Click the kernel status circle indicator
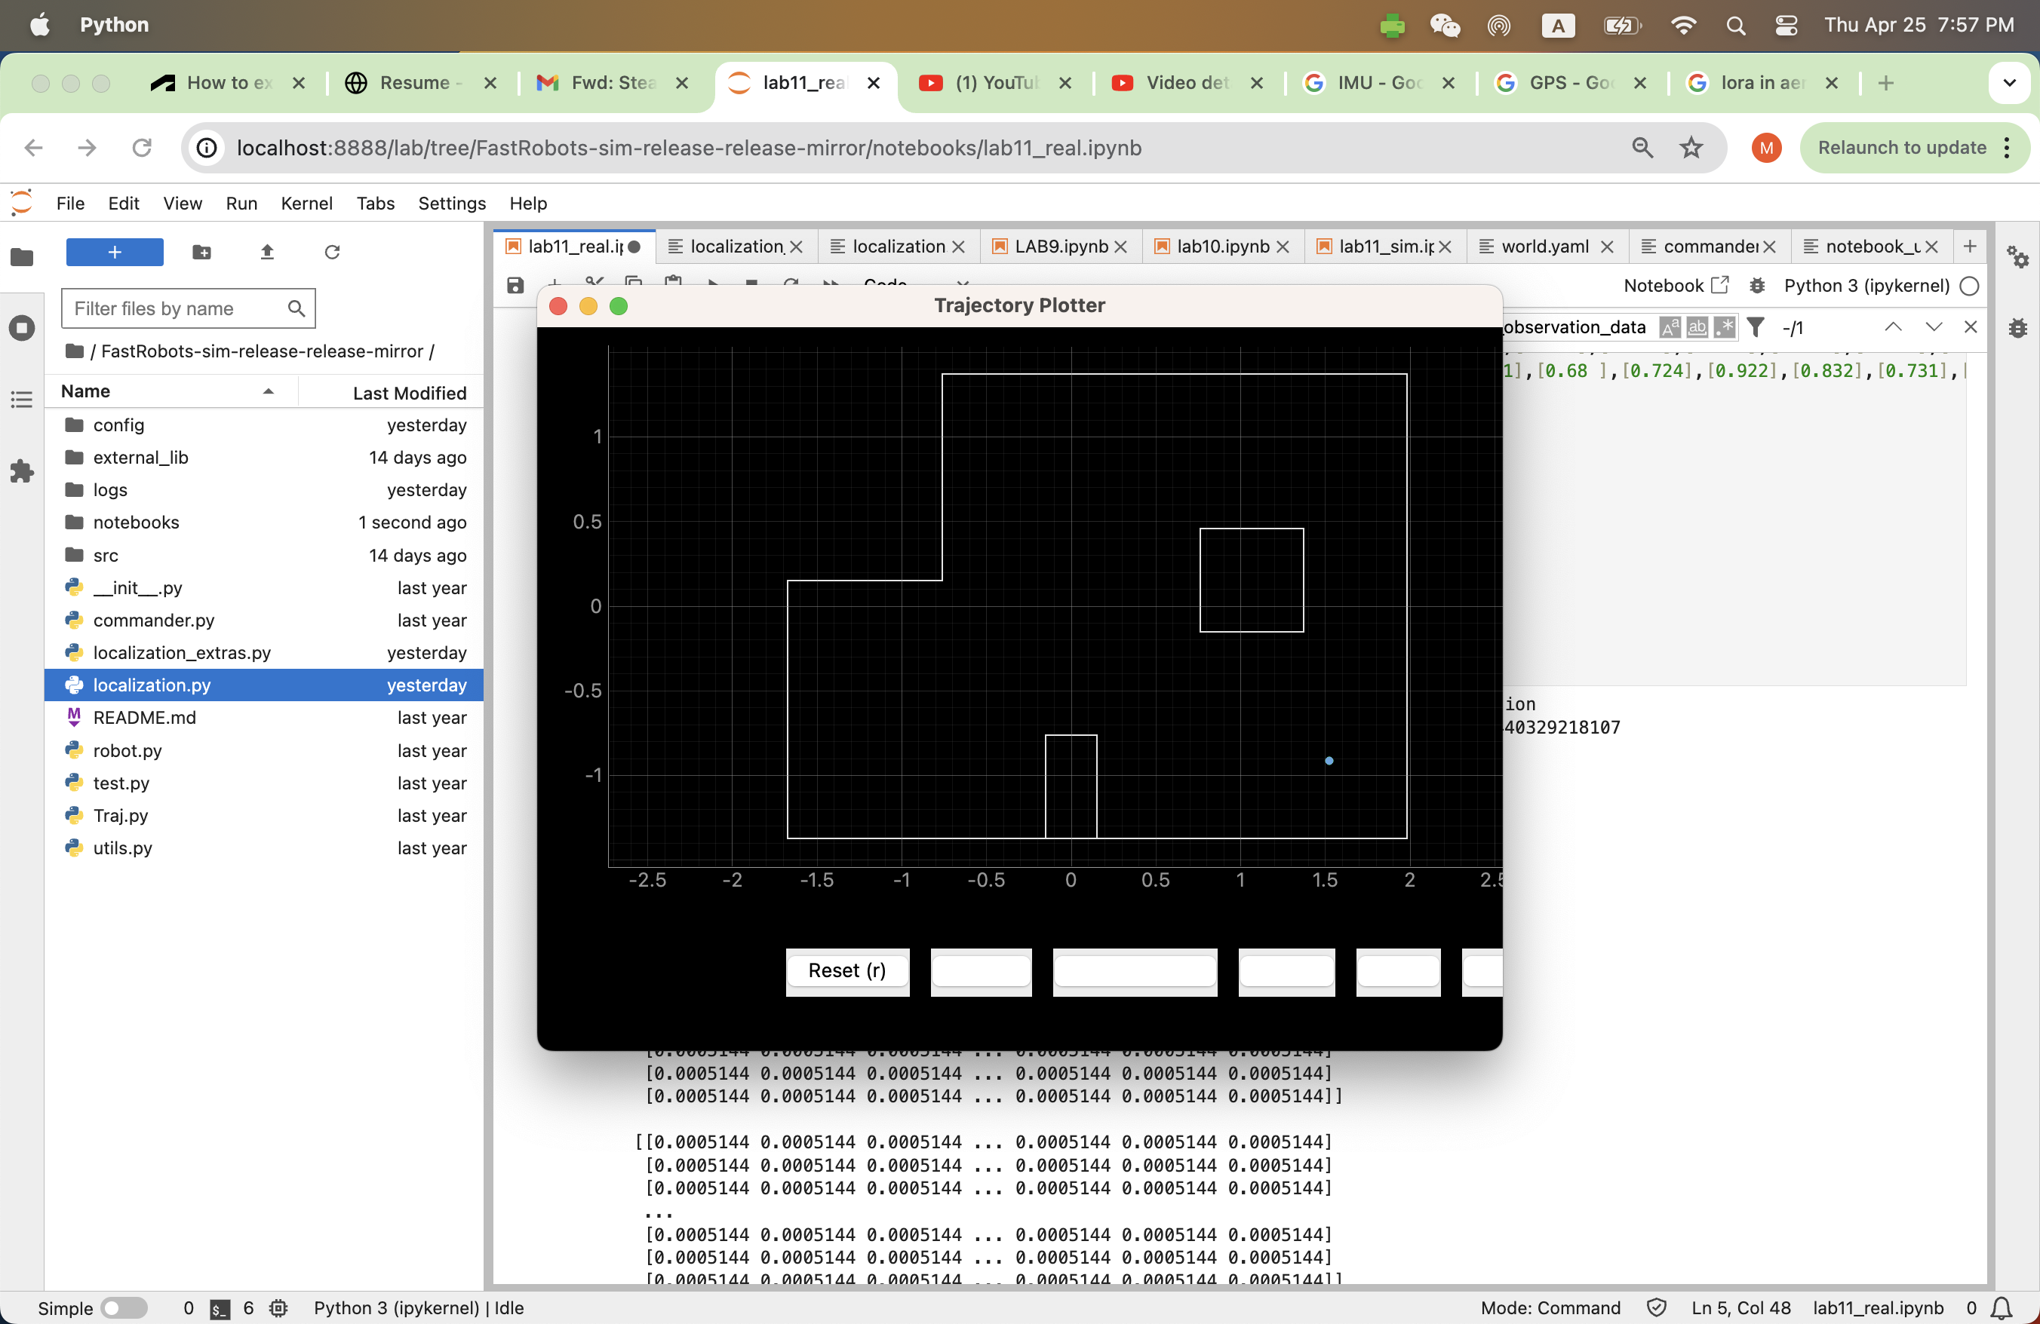 point(1970,285)
